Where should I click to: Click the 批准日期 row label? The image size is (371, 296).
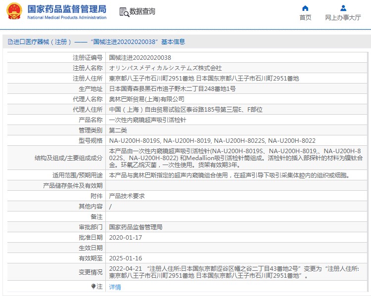[x=91, y=238]
